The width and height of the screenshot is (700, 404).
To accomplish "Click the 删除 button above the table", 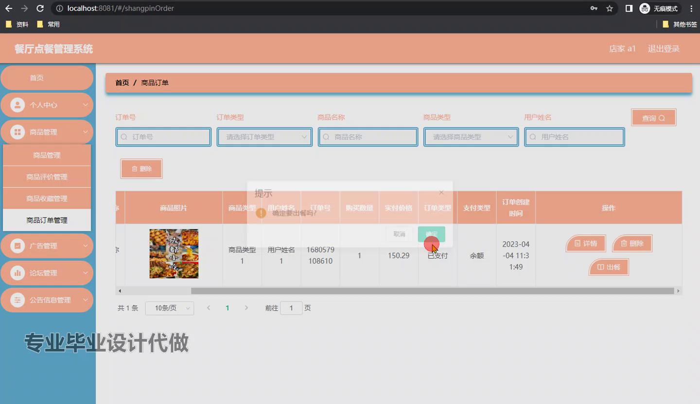I will click(x=141, y=168).
